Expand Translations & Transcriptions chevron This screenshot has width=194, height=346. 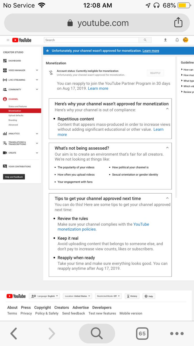[x=37, y=143]
